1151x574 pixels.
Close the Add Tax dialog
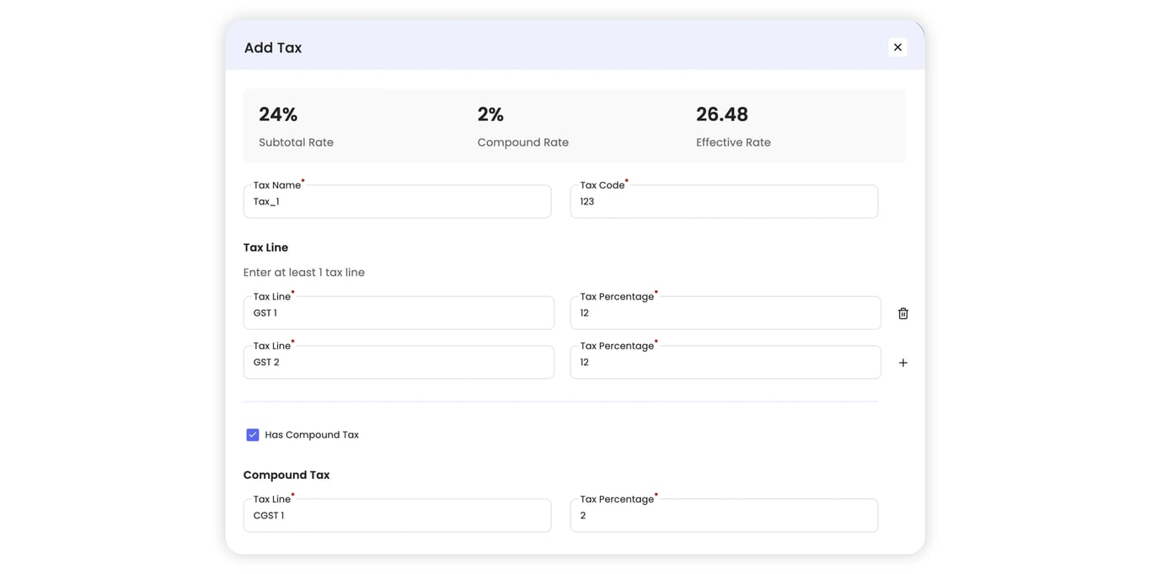[x=897, y=47]
